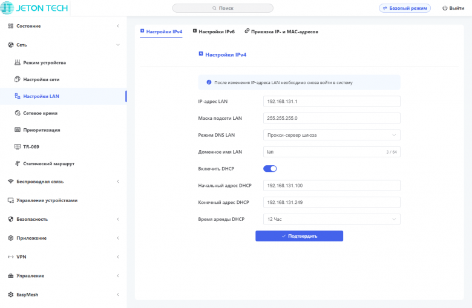Click the EasyMesh sidebar icon
This screenshot has width=472, height=308.
point(11,295)
